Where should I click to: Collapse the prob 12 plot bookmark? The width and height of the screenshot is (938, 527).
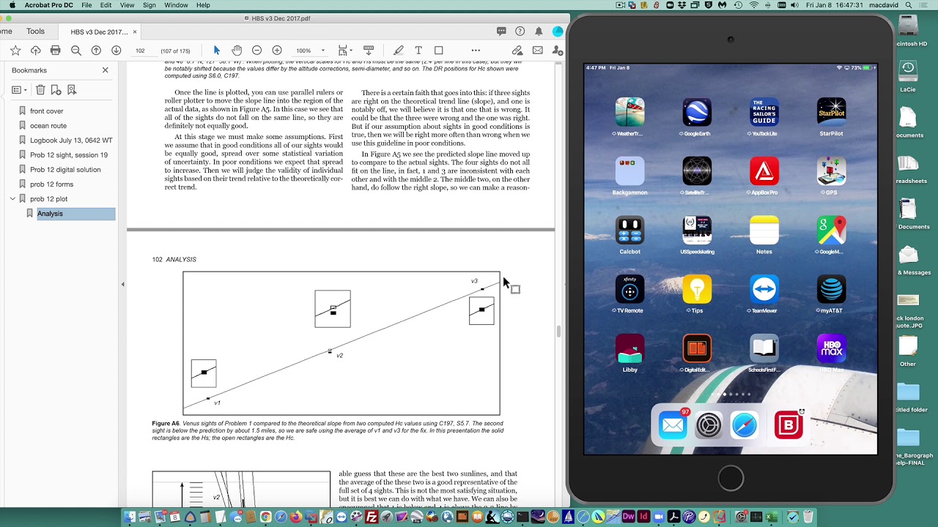[x=12, y=199]
